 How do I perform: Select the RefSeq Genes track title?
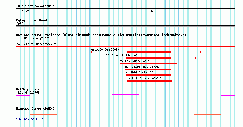28,89
